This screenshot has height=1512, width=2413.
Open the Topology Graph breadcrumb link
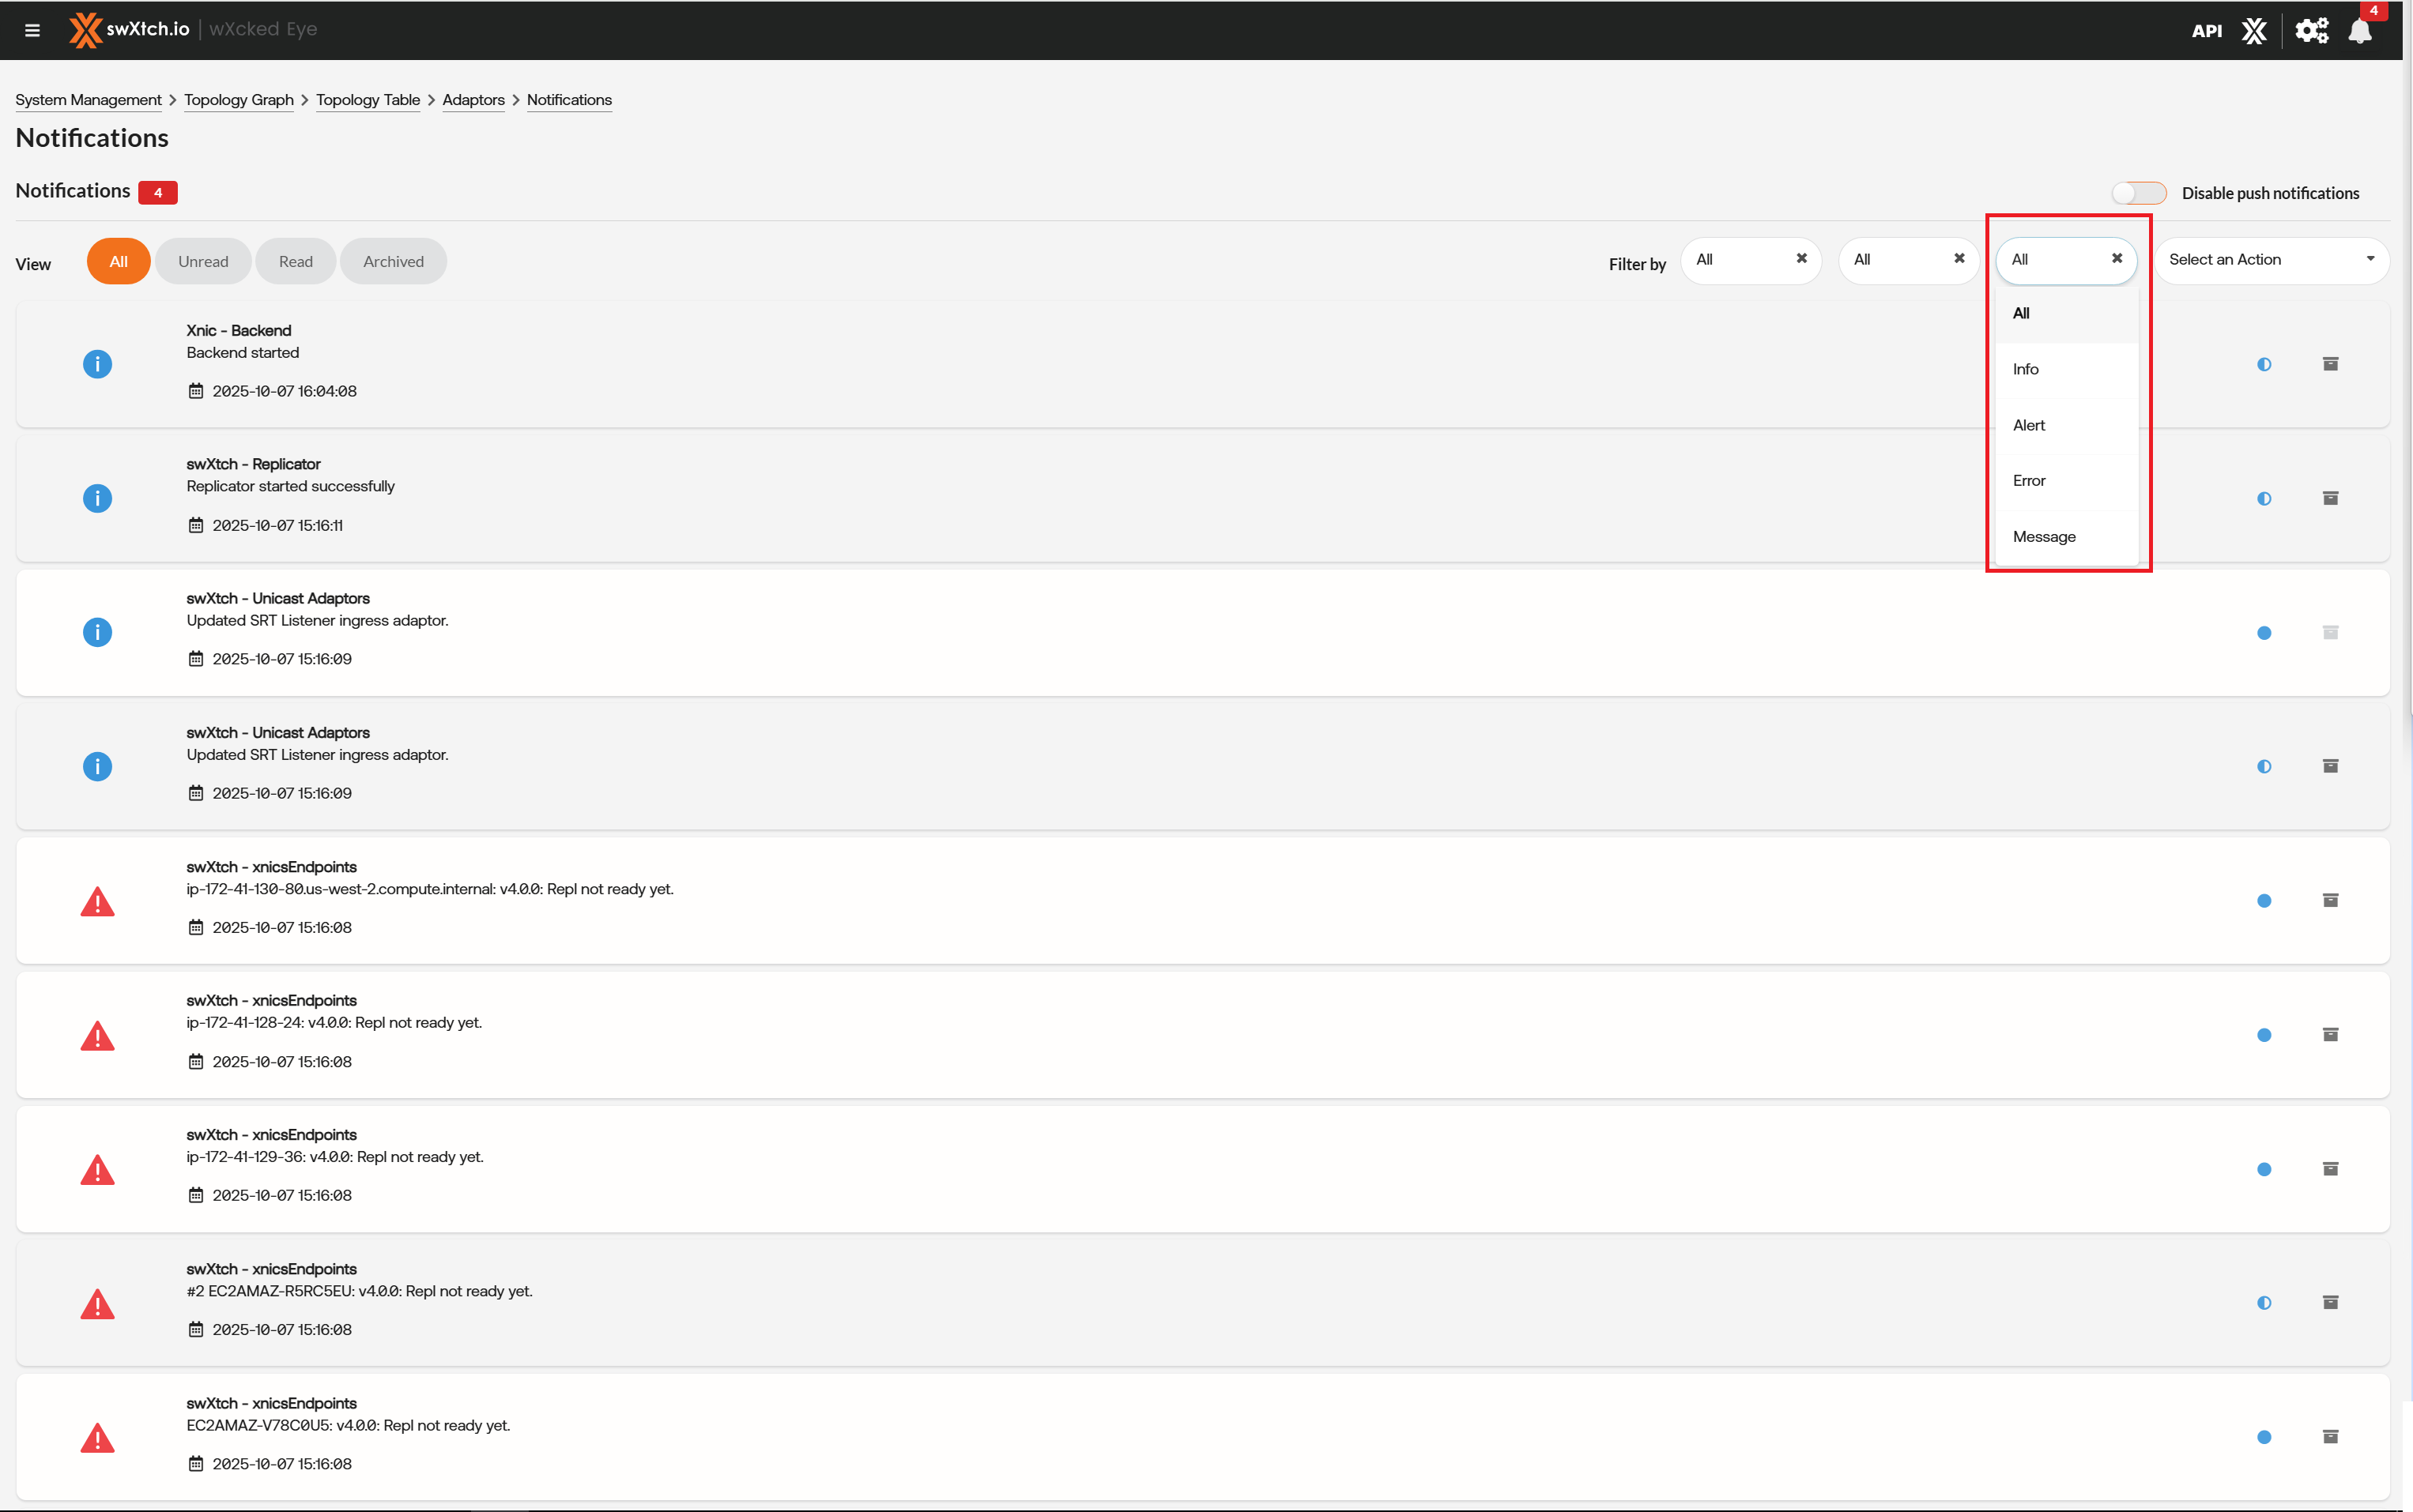coord(238,100)
